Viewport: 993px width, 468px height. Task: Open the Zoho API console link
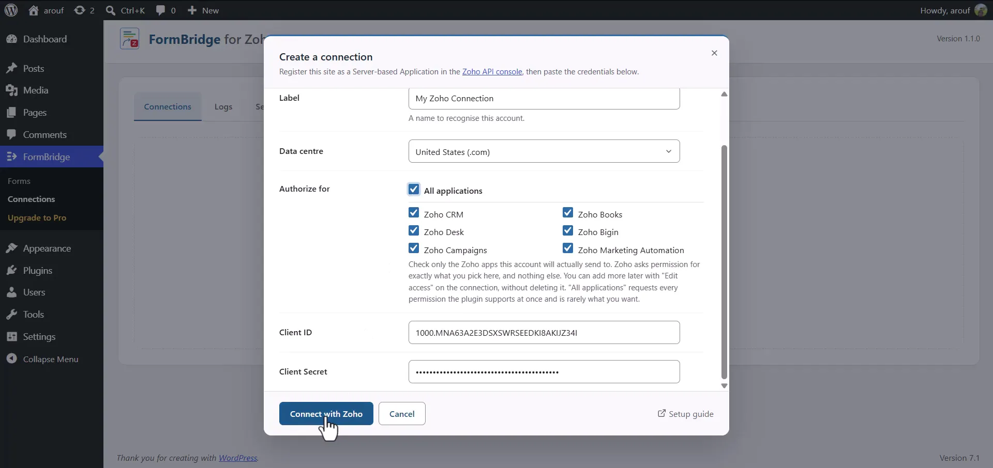pos(492,72)
